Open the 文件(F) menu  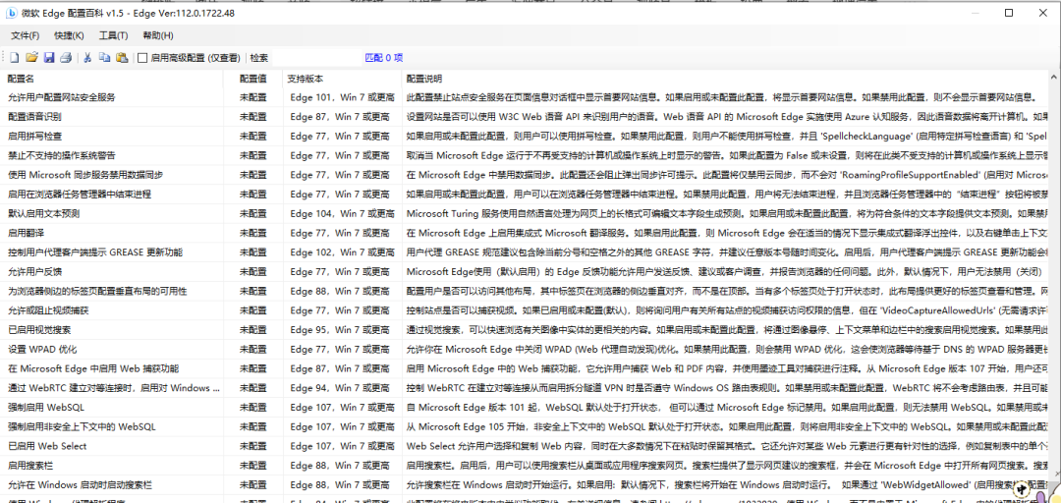tap(25, 35)
